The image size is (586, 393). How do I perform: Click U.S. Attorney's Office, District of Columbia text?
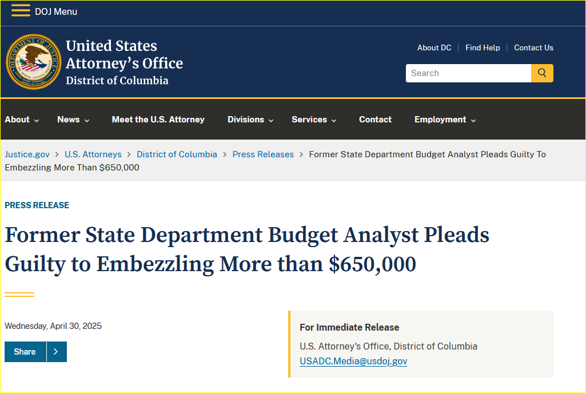tap(388, 346)
